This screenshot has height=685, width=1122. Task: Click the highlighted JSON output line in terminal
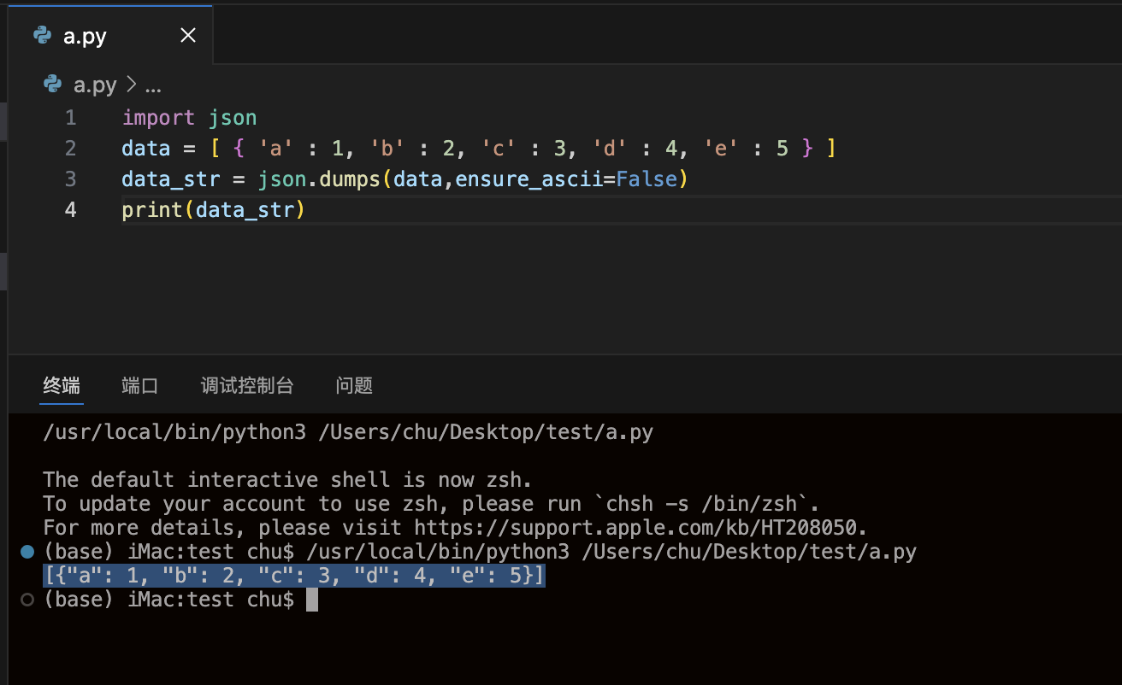coord(294,575)
